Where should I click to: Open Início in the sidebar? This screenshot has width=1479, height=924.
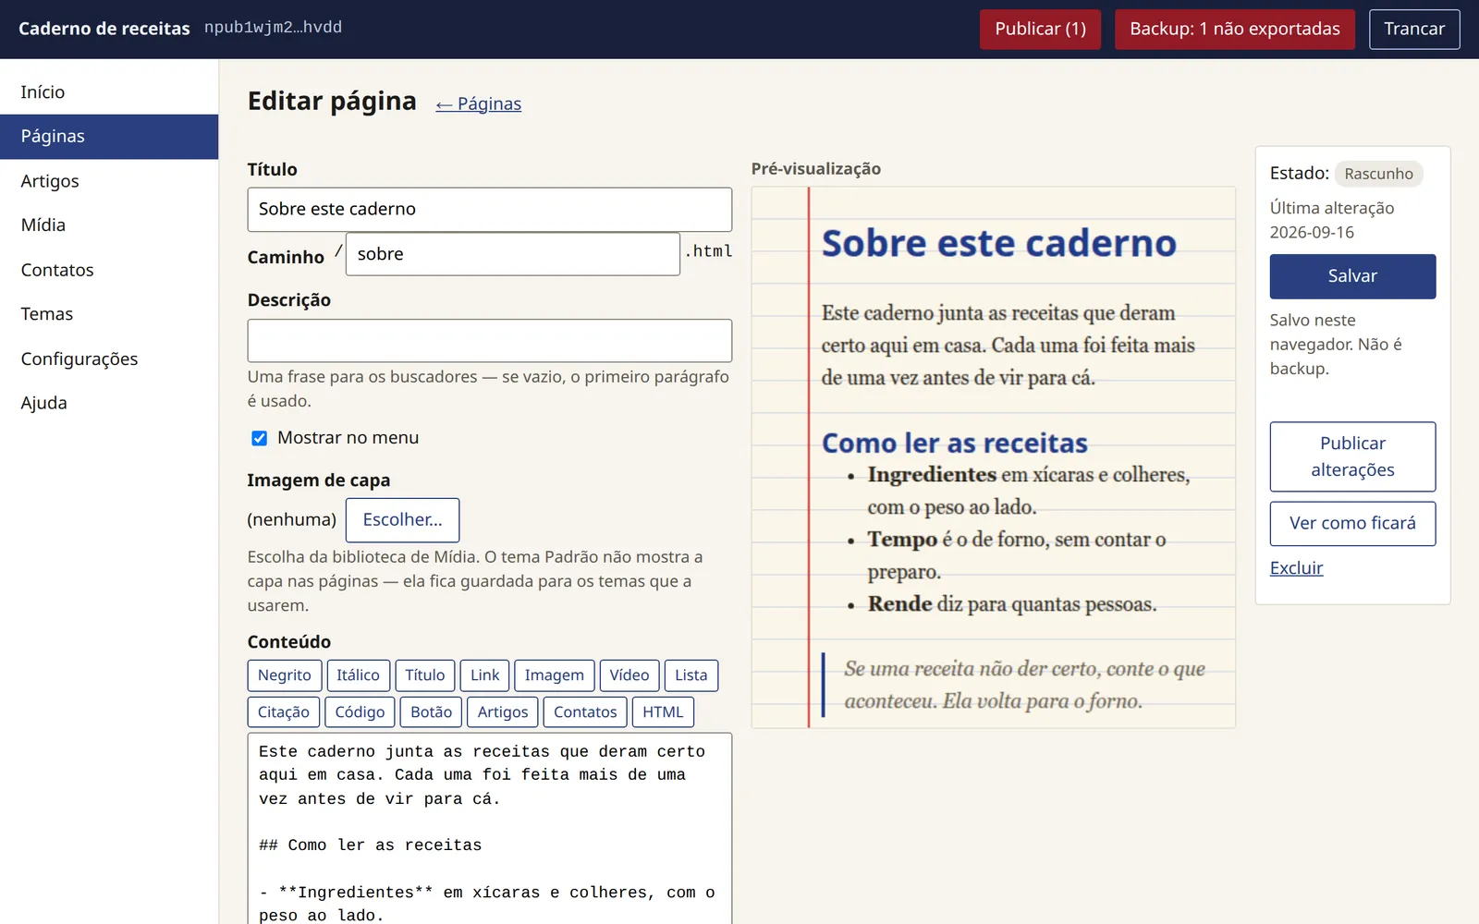[x=109, y=91]
